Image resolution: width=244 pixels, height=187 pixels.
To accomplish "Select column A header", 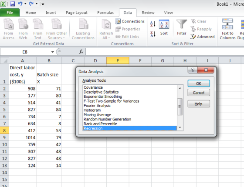I will [23, 60].
